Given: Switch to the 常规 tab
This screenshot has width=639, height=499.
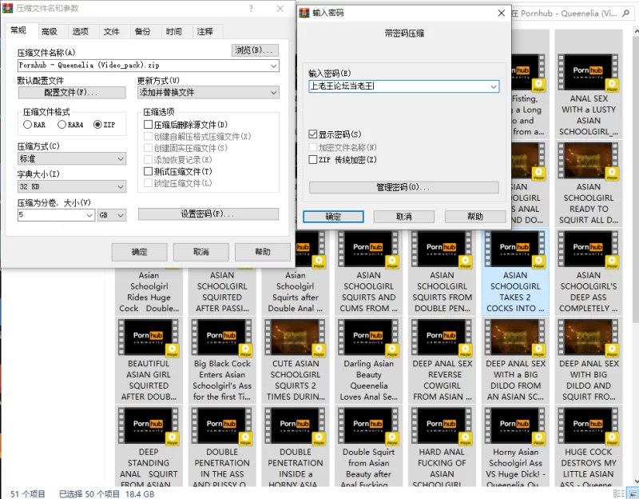Looking at the screenshot, I should 18,30.
